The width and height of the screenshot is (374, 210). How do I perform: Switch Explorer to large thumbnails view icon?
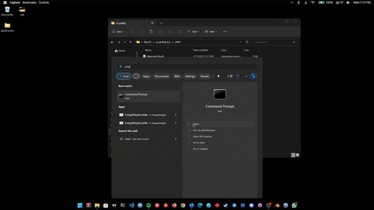297,155
